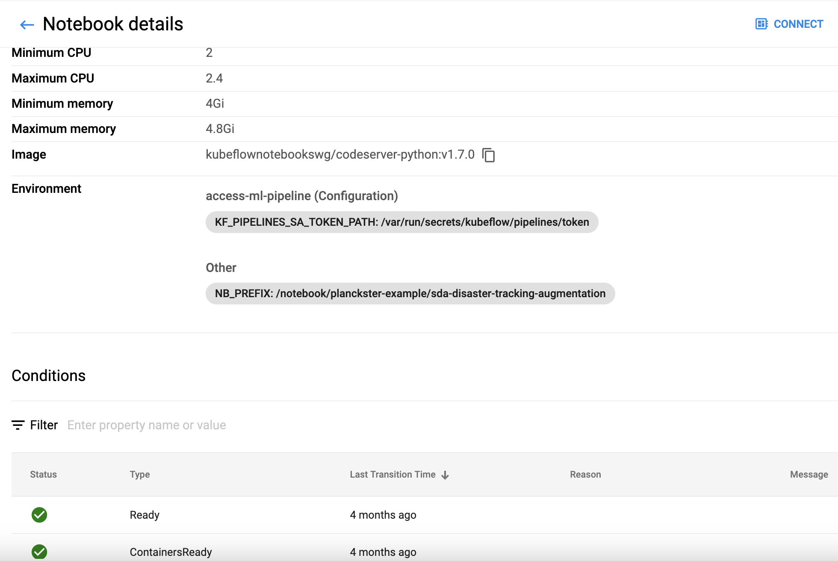Click the access-ml-pipeline configuration label
Viewport: 838px width, 561px height.
pyautogui.click(x=302, y=195)
